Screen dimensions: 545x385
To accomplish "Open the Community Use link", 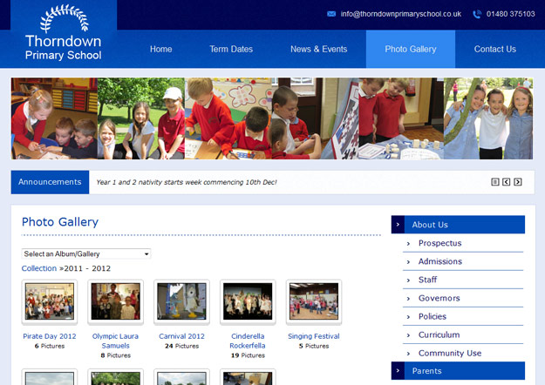I will (450, 354).
